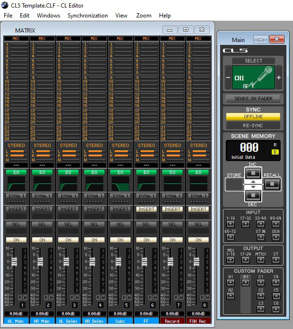This screenshot has height=329, width=293.
Task: Select previous channel with minus button
Action: tap(228, 78)
